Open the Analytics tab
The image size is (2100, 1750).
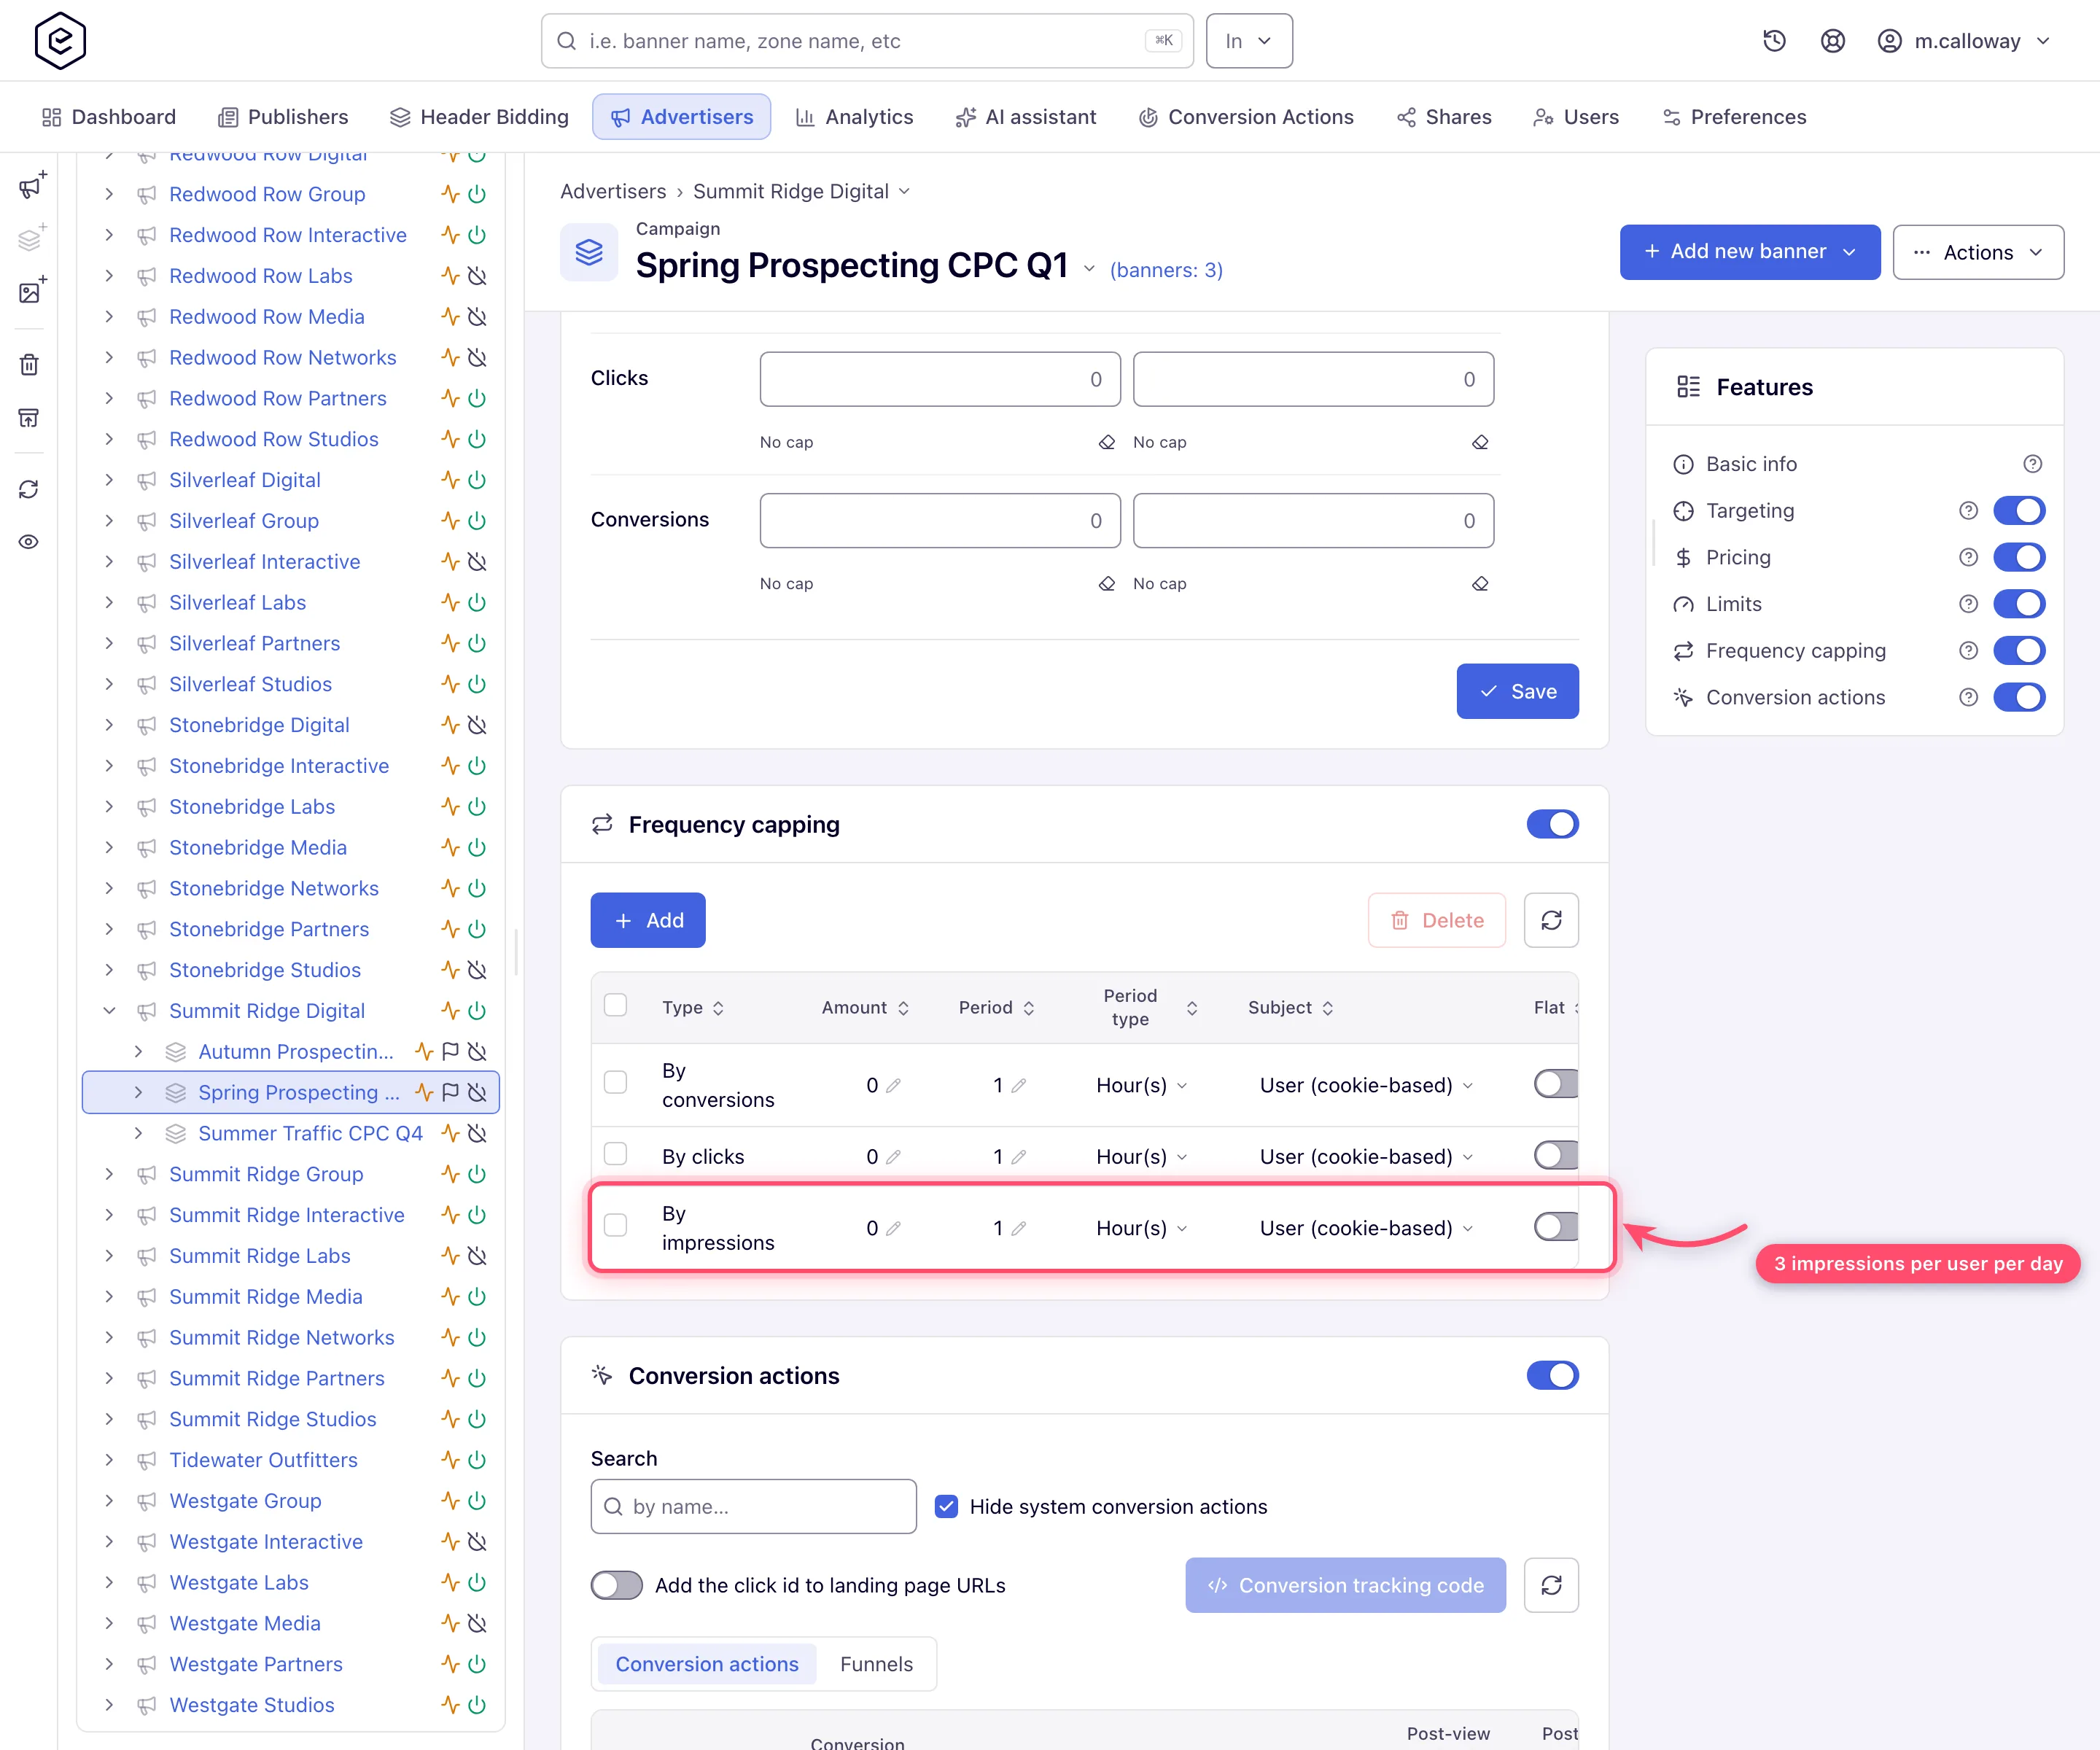coord(854,117)
